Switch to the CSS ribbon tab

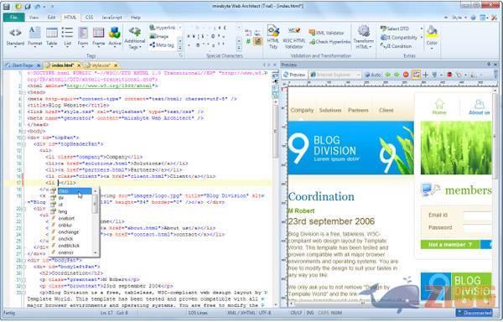click(x=89, y=18)
